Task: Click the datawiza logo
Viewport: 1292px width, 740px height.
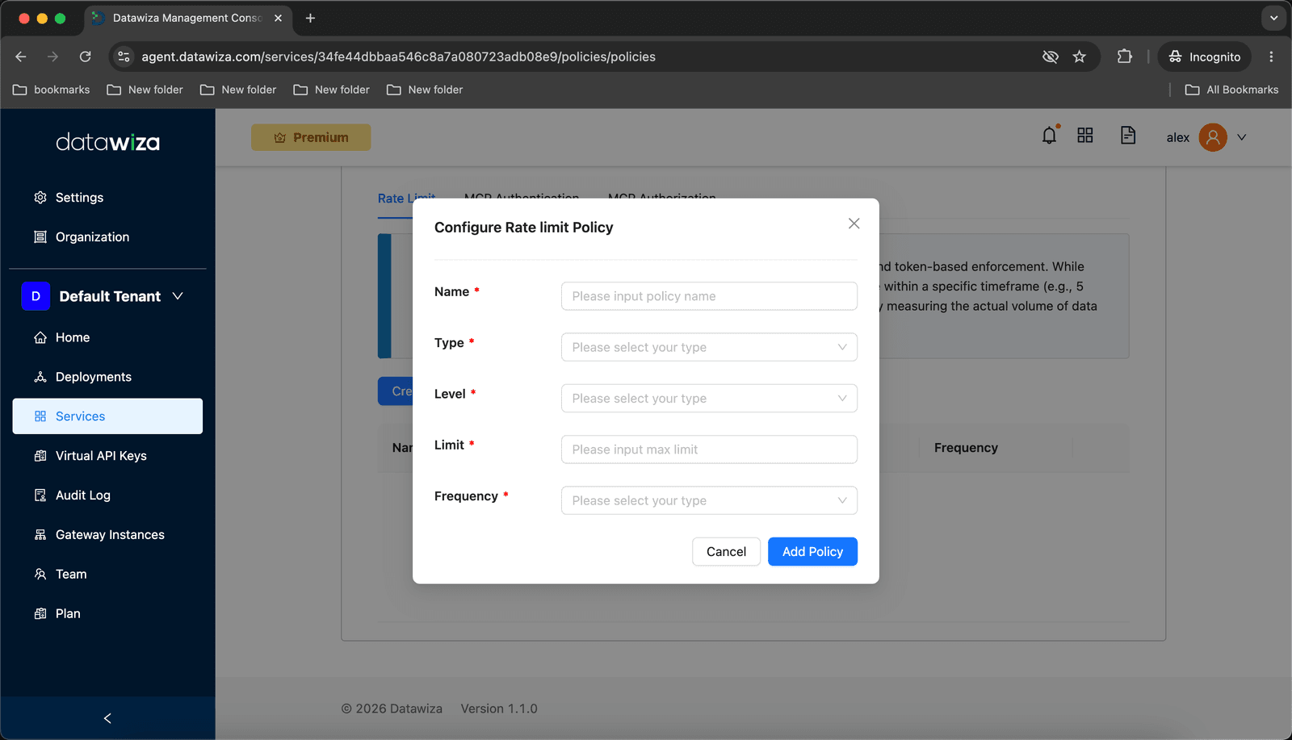Action: click(x=107, y=143)
